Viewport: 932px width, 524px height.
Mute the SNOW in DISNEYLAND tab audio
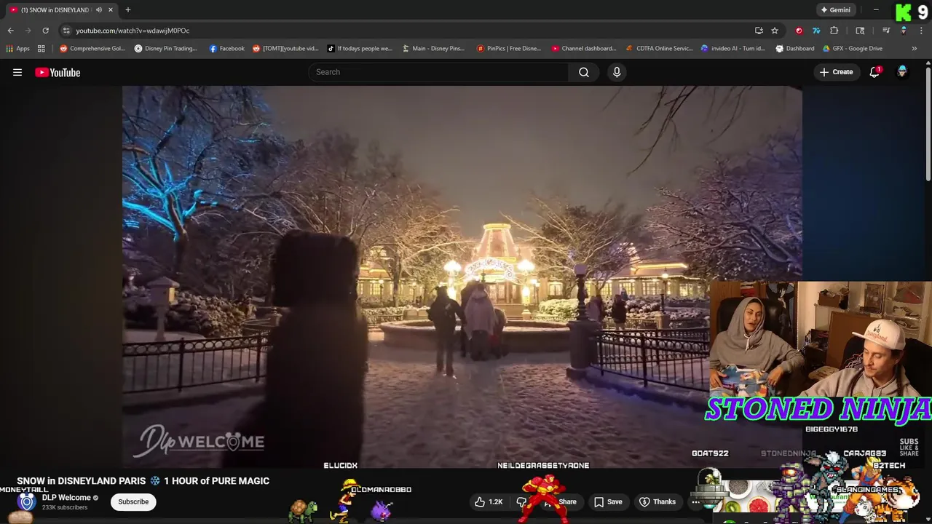coord(99,10)
